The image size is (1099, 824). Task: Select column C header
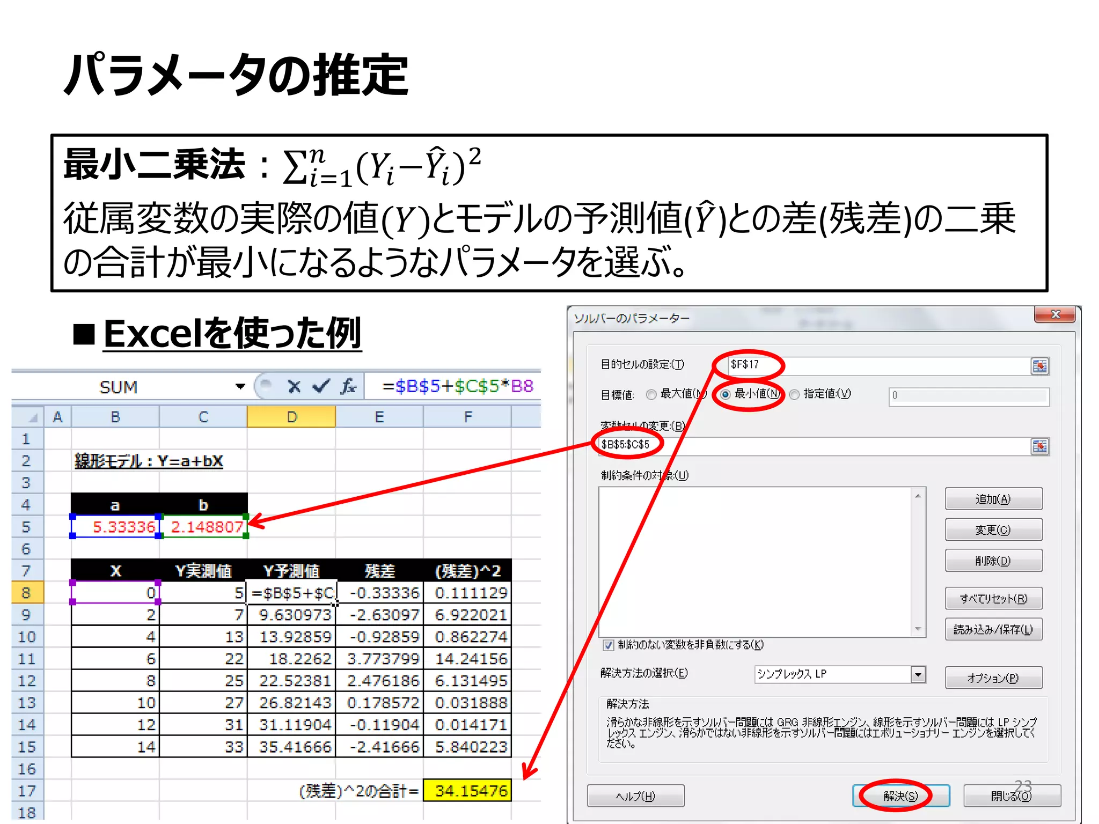(203, 417)
